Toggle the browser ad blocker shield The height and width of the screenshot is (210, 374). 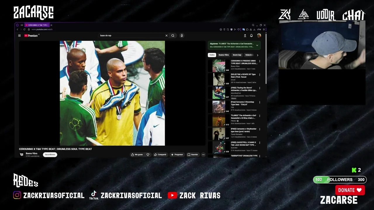pos(231,29)
